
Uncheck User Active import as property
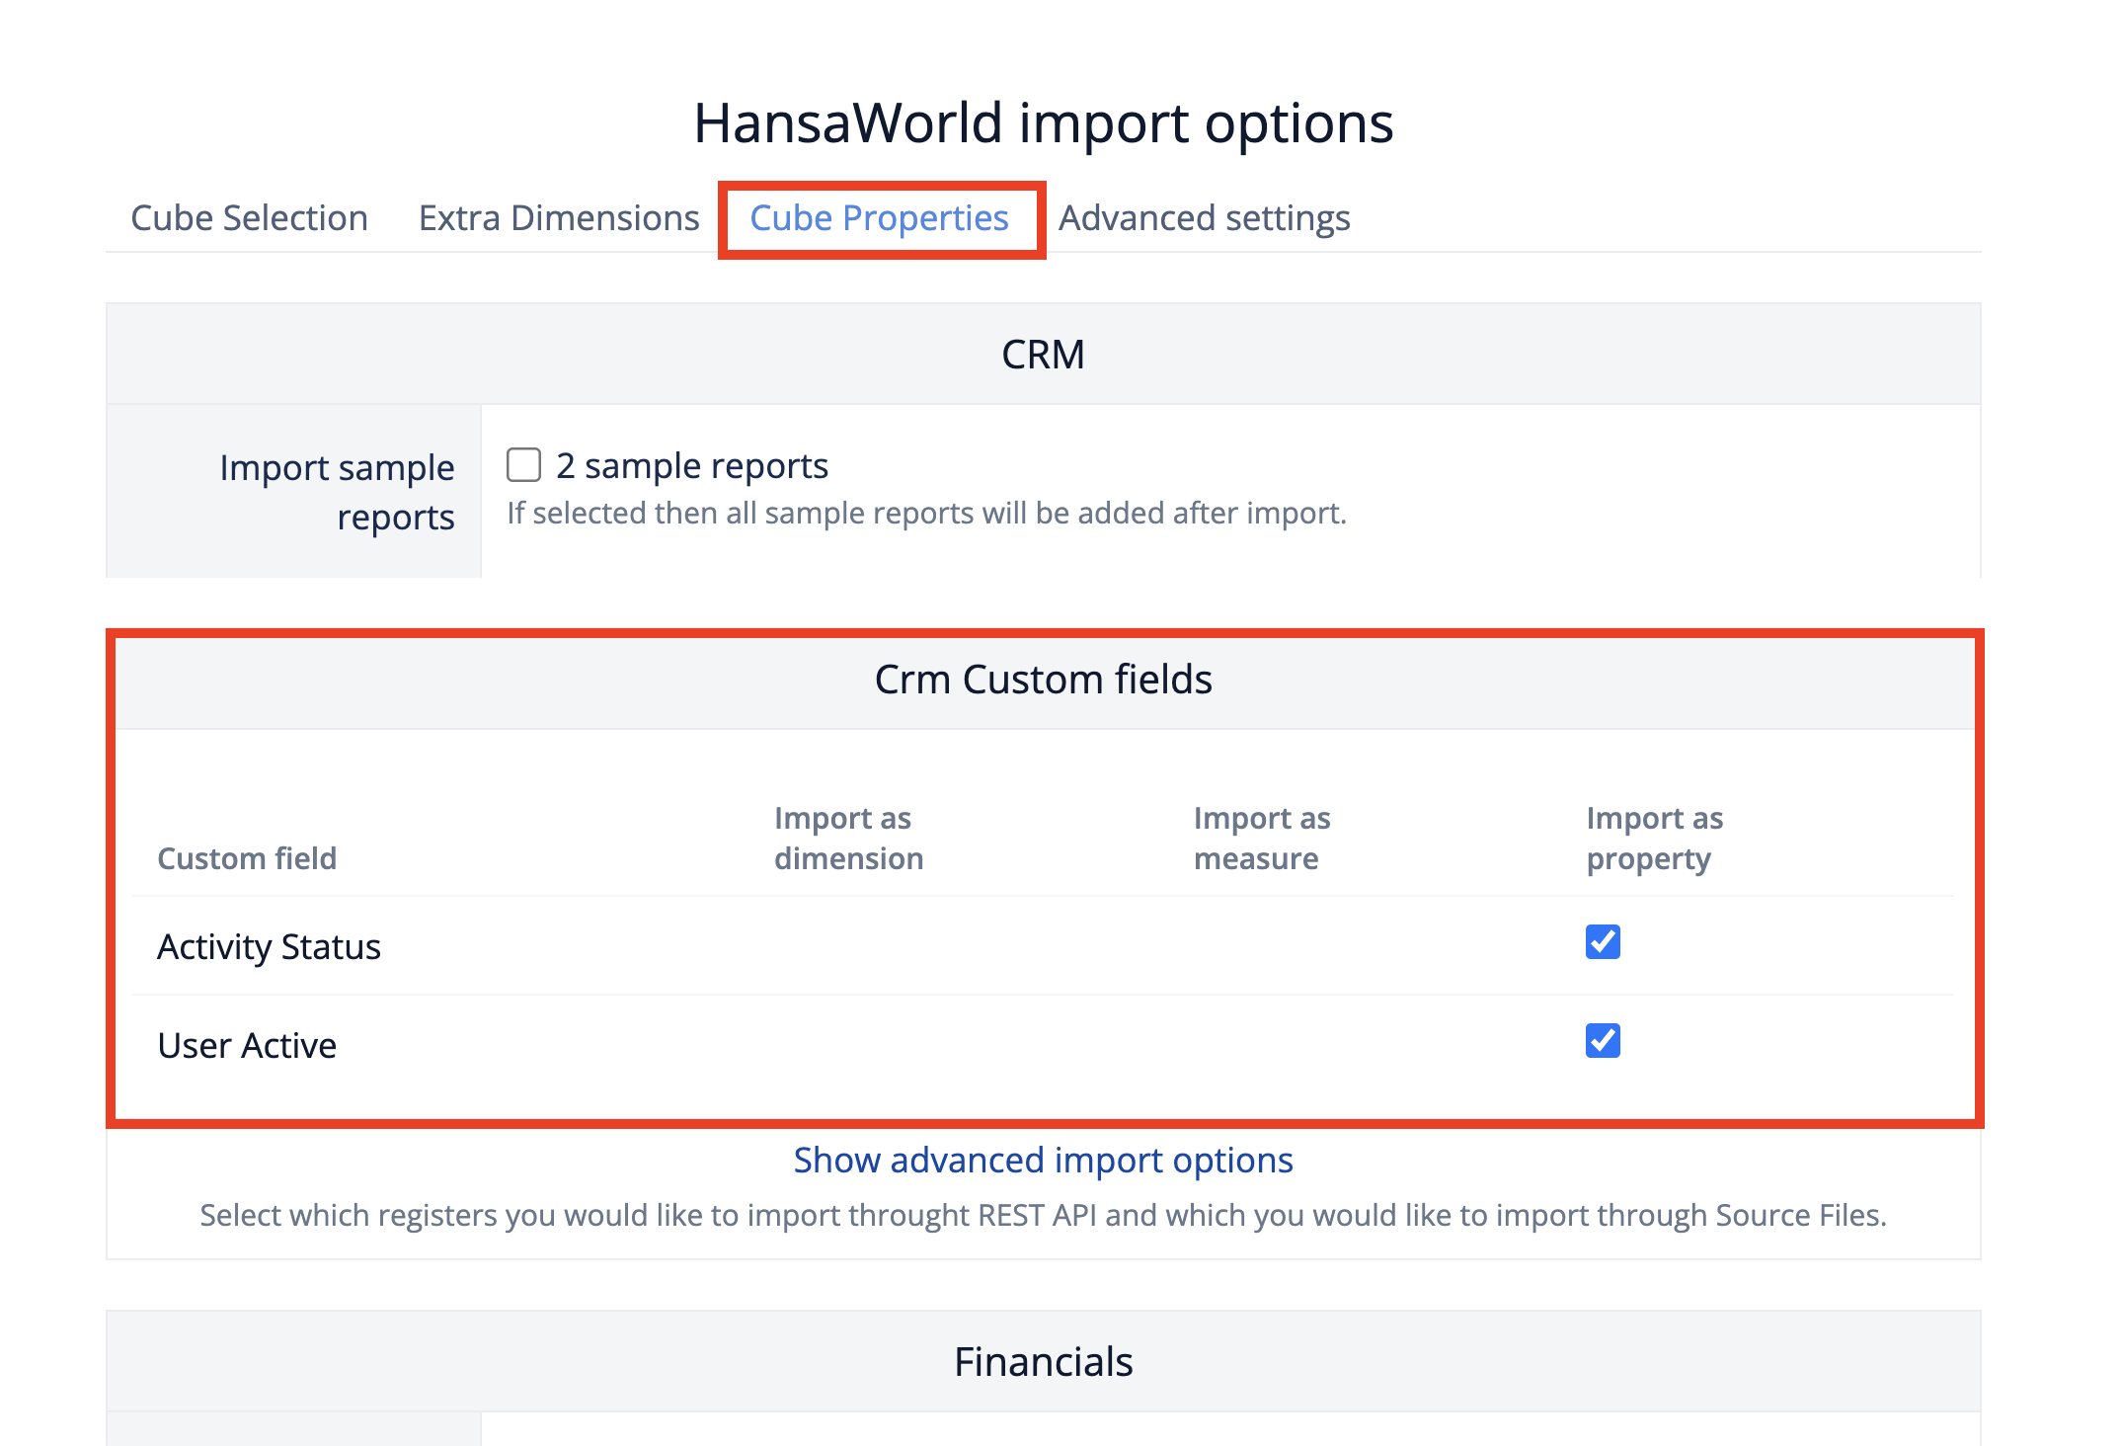click(x=1602, y=1041)
